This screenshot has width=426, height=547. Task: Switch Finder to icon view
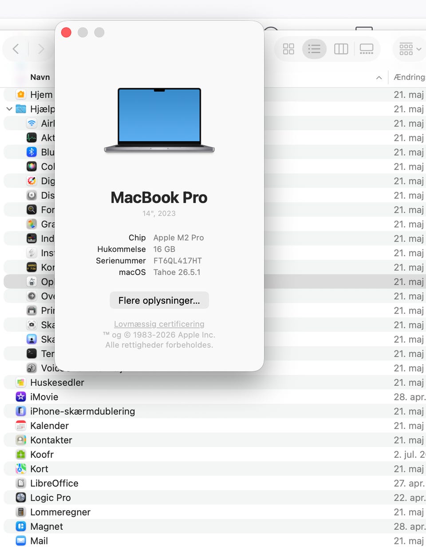(288, 49)
